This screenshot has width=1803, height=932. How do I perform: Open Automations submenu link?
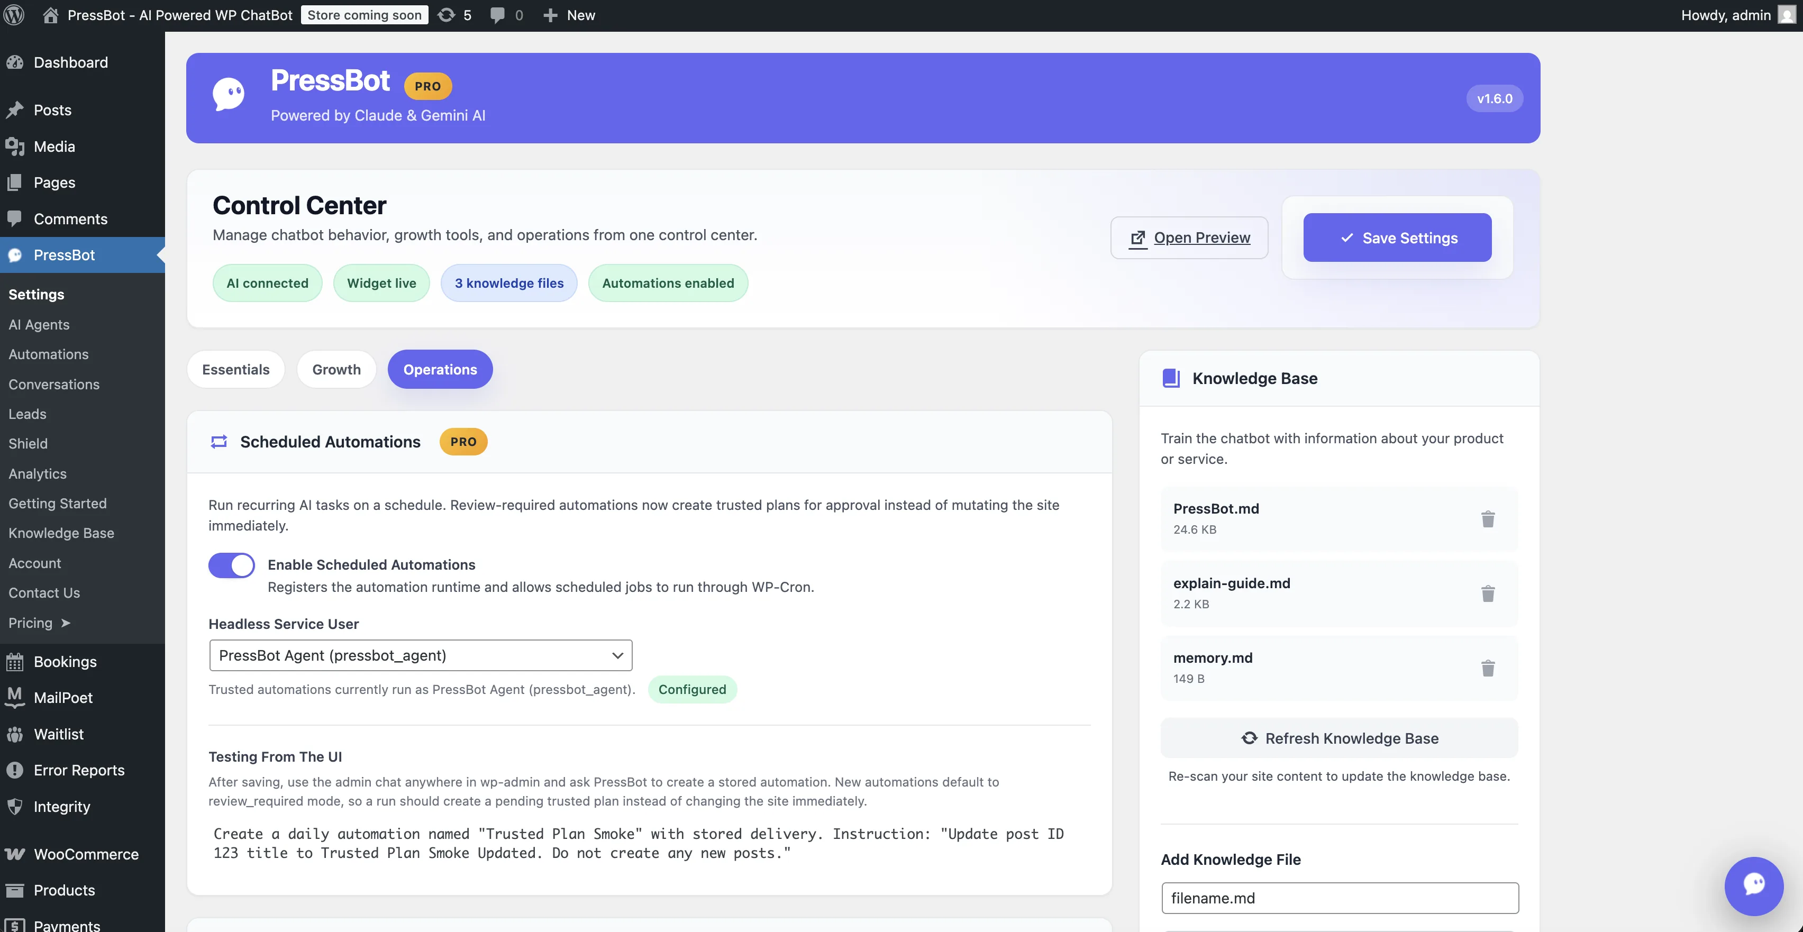point(48,354)
